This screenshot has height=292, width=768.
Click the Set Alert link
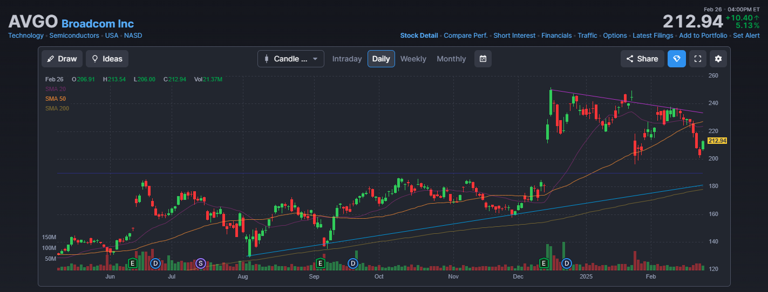pos(746,36)
